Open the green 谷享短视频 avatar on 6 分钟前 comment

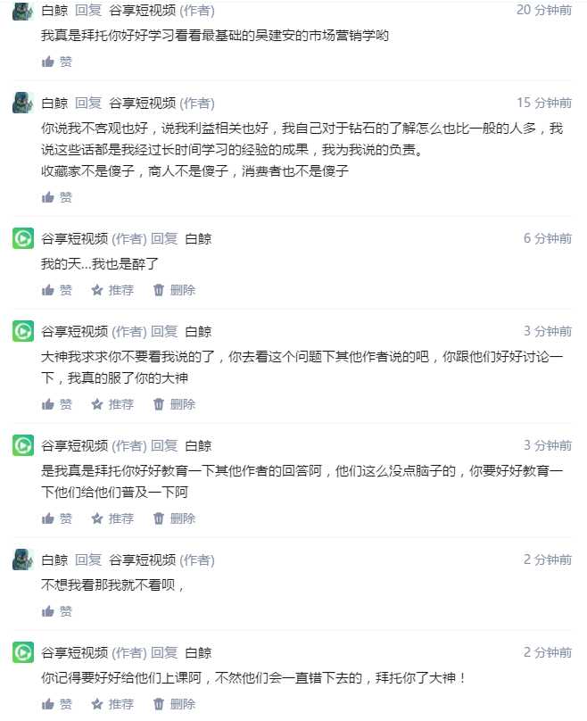click(23, 238)
